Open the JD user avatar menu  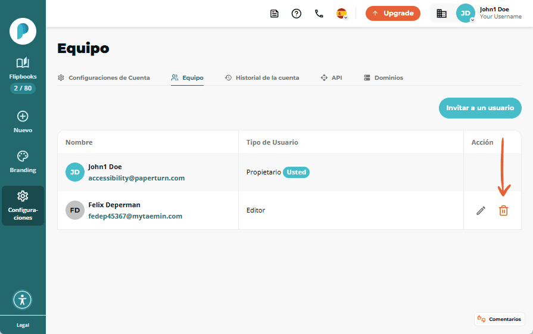click(x=465, y=13)
